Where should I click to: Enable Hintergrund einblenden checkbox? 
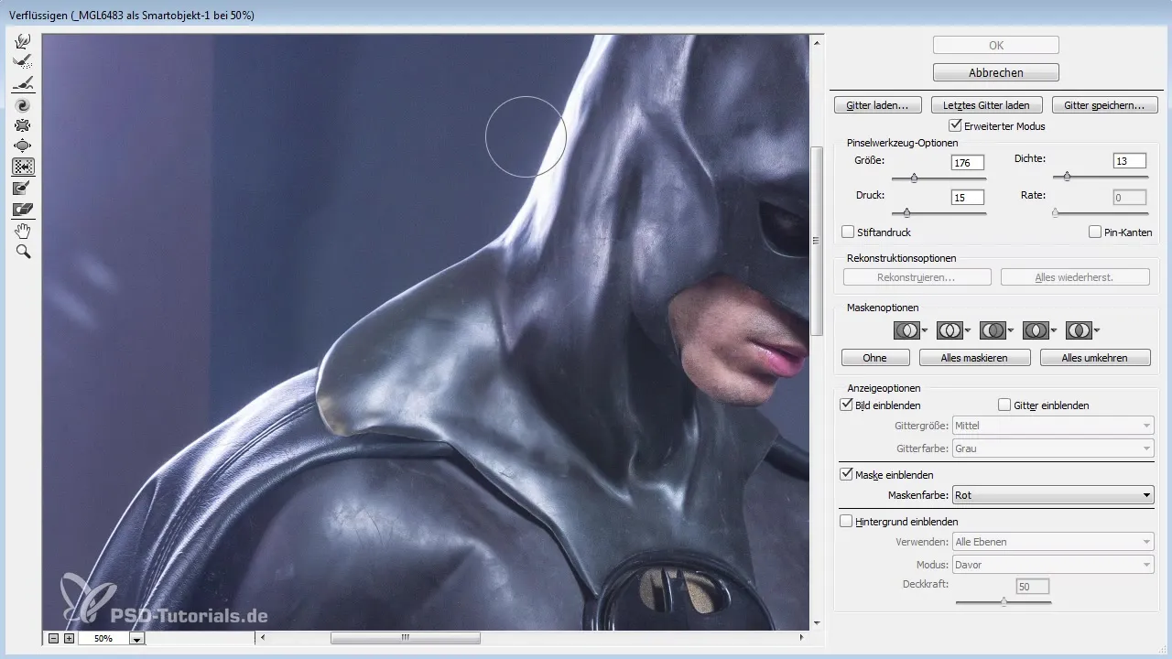[x=846, y=521]
